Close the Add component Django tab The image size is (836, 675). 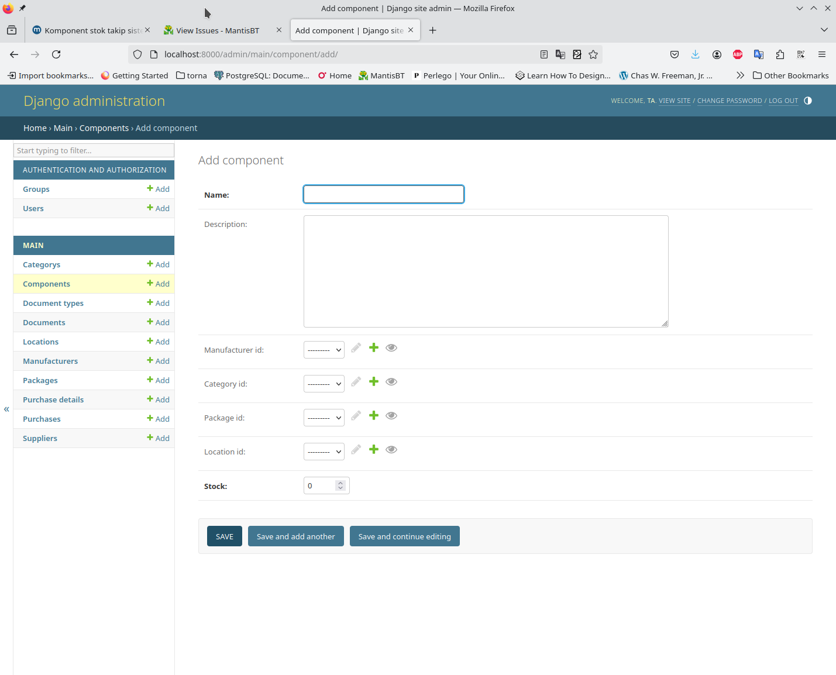point(411,30)
